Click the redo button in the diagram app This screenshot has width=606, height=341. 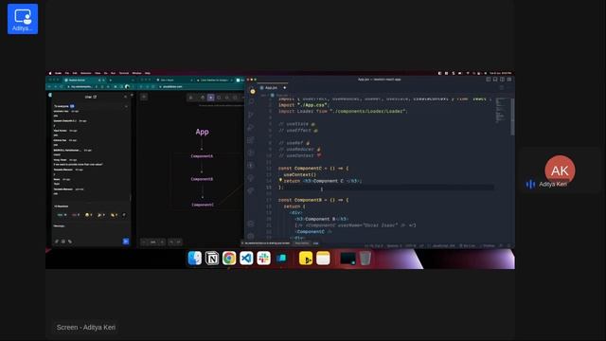pos(179,242)
